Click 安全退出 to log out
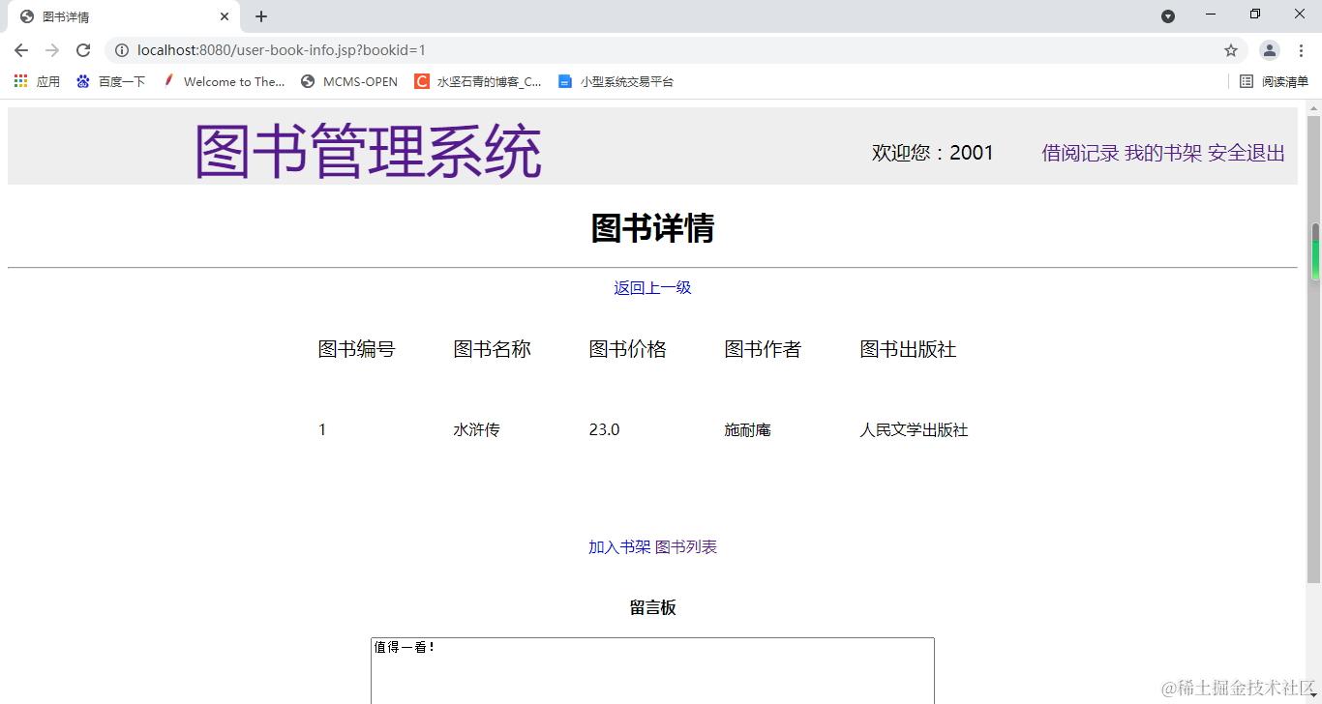The height and width of the screenshot is (704, 1322). point(1247,153)
